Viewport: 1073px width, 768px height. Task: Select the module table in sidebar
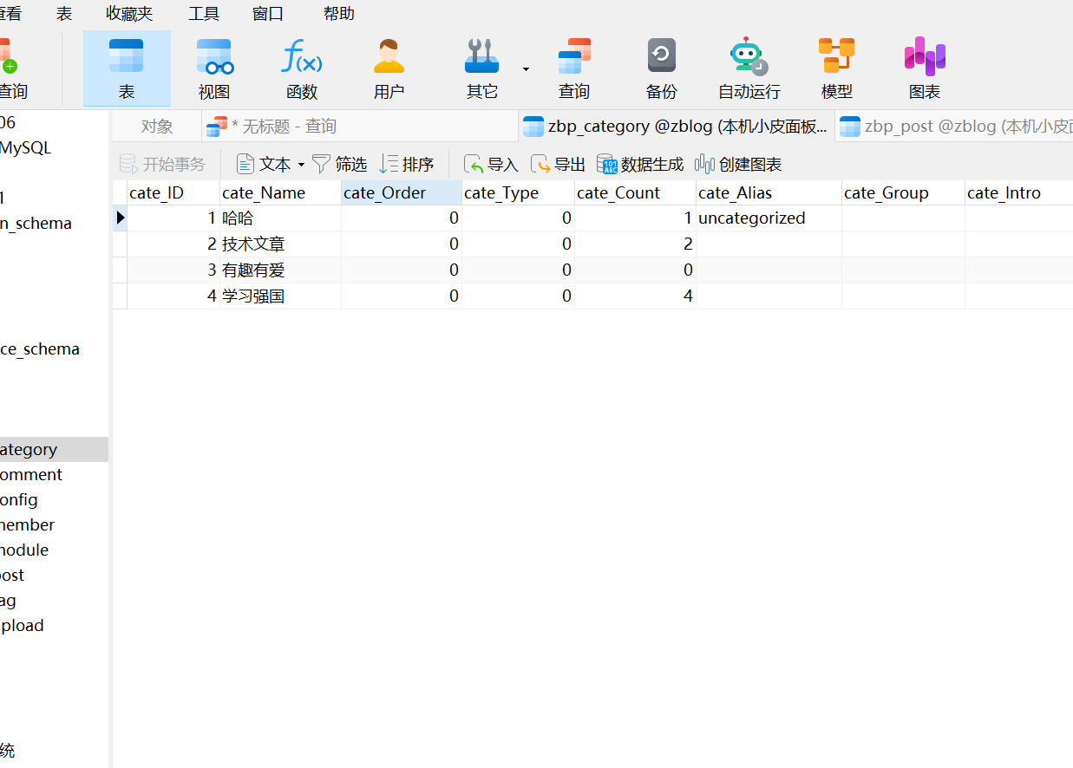click(x=24, y=550)
